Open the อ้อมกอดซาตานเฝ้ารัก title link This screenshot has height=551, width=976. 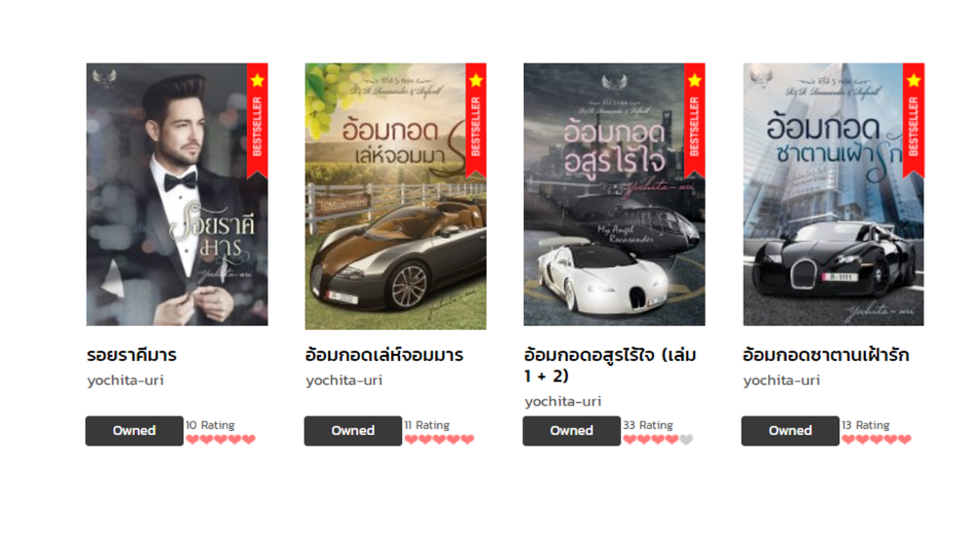[x=826, y=355]
